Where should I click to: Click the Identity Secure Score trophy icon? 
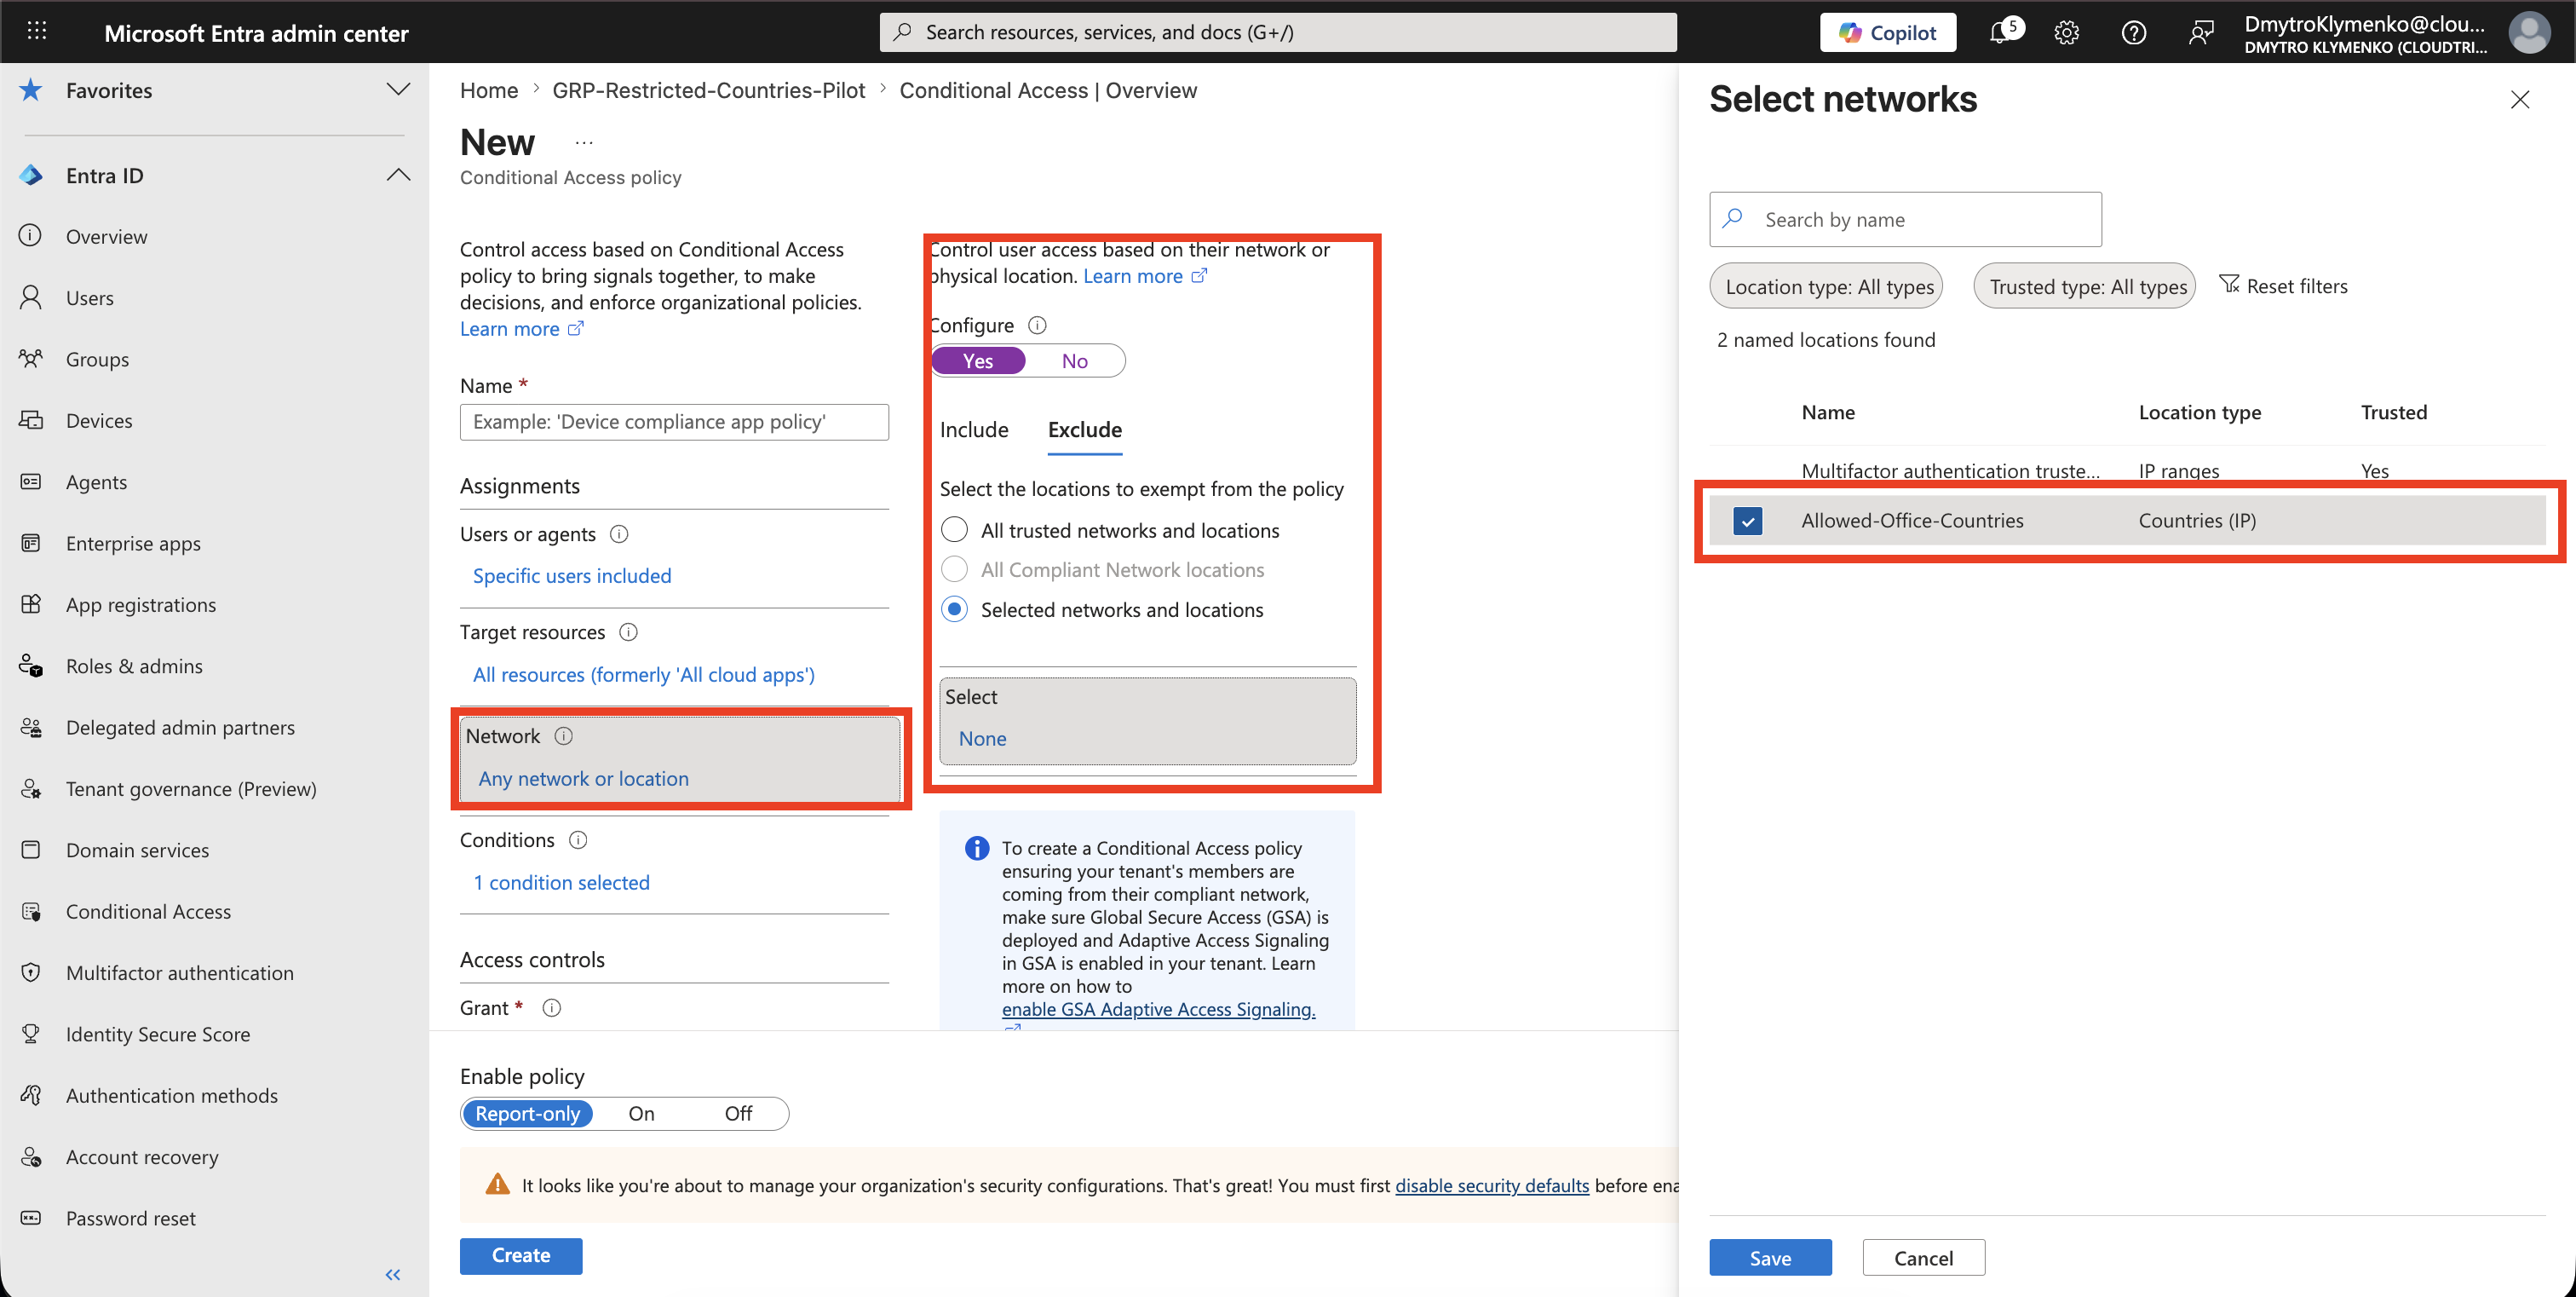tap(31, 1033)
